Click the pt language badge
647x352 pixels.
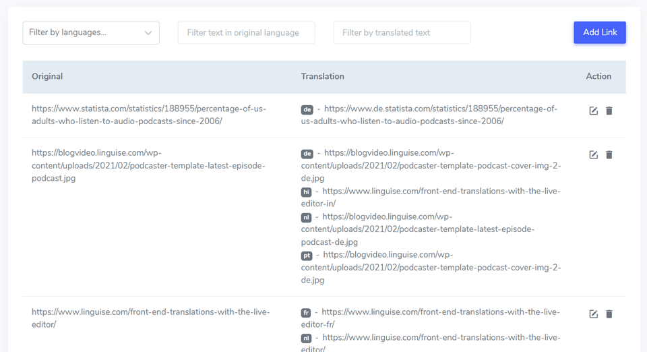tap(307, 256)
